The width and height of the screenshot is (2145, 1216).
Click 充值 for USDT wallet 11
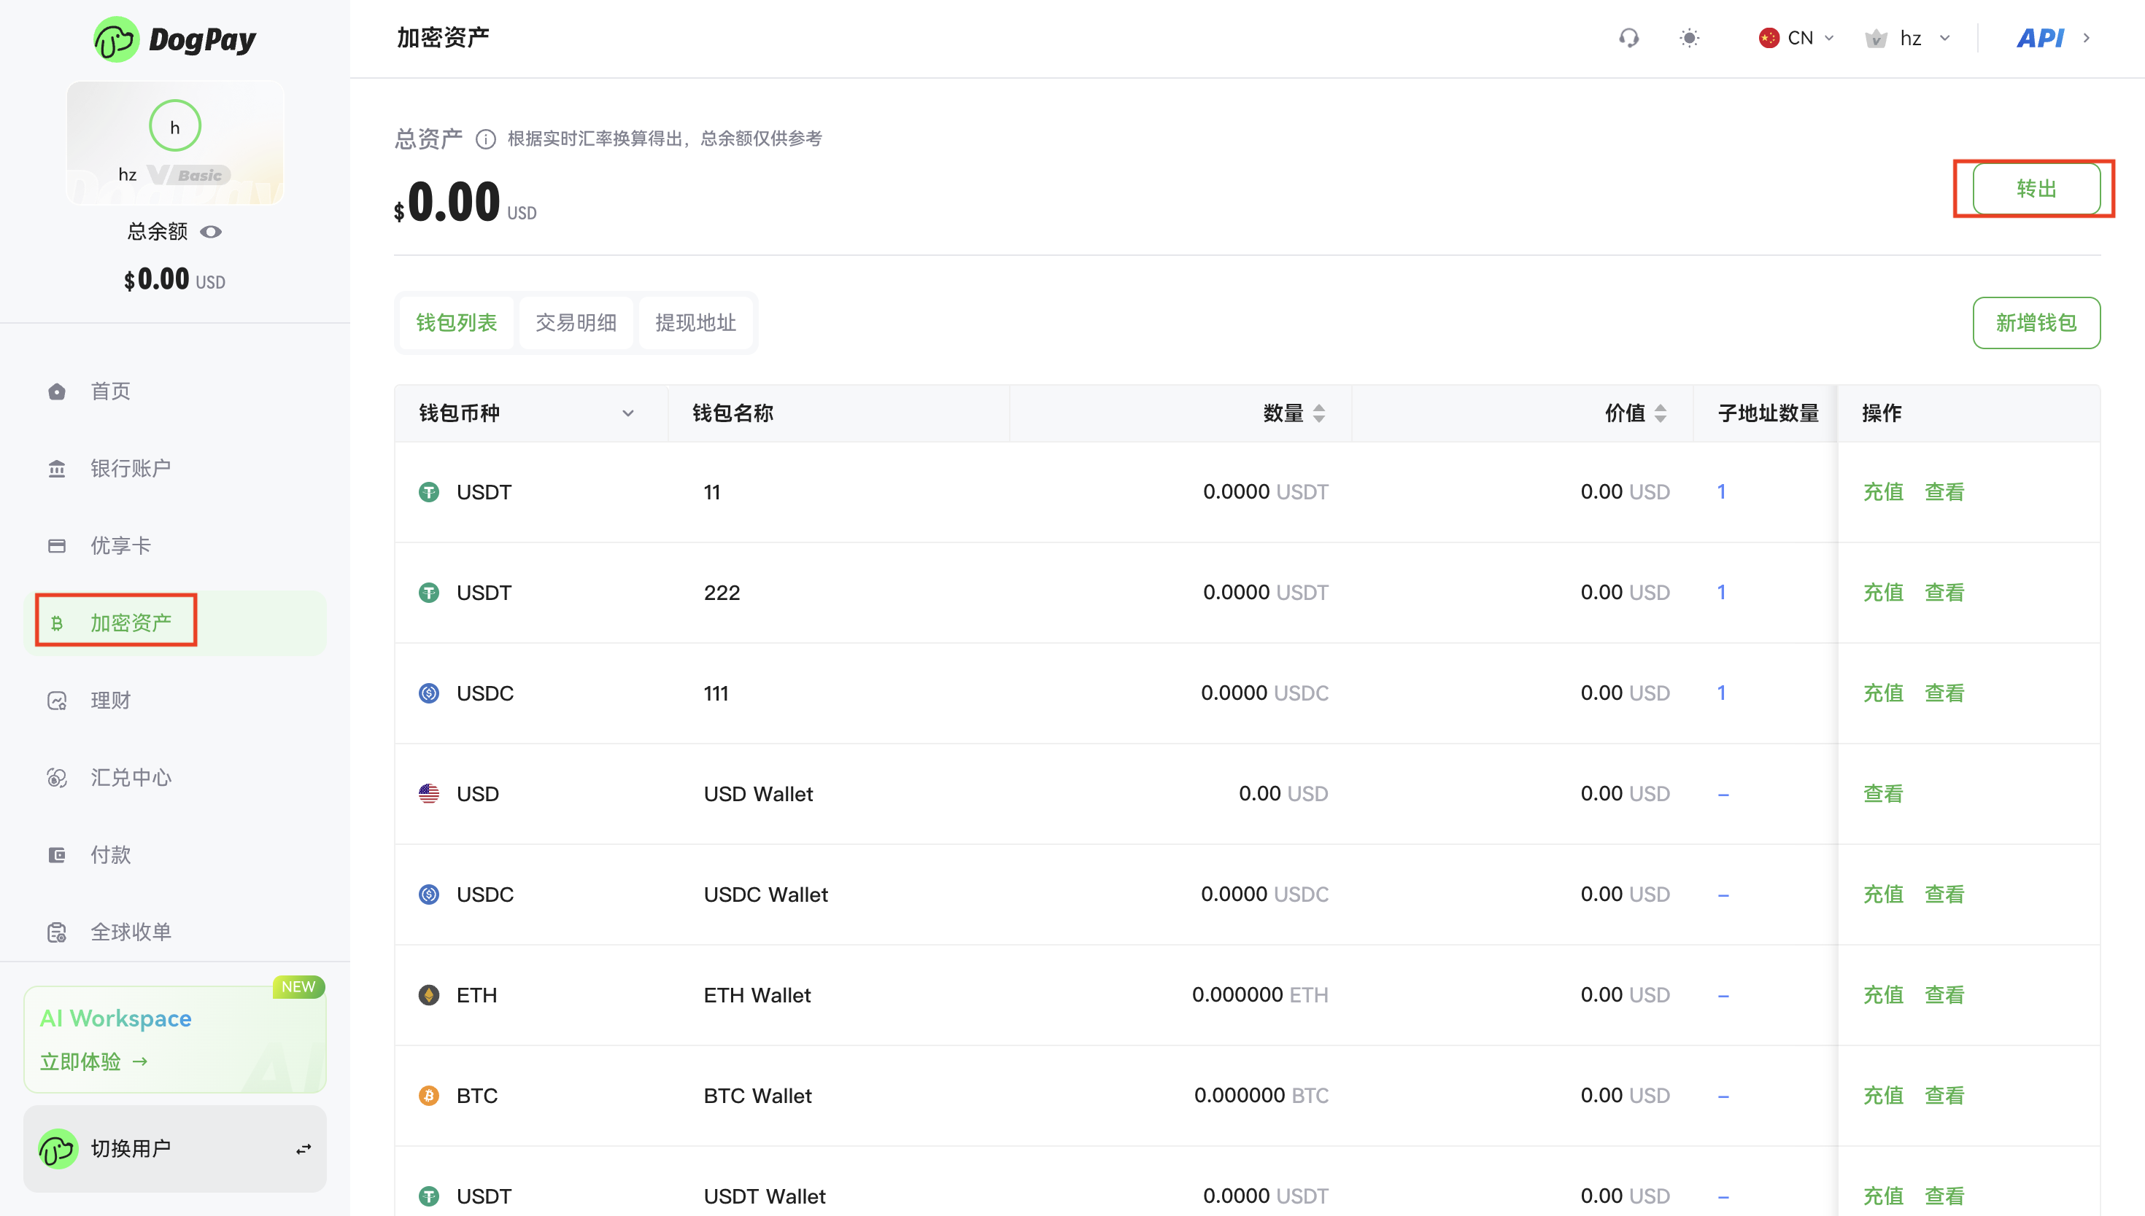1884,492
